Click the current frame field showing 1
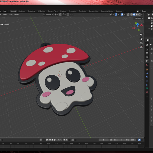 [103, 140]
